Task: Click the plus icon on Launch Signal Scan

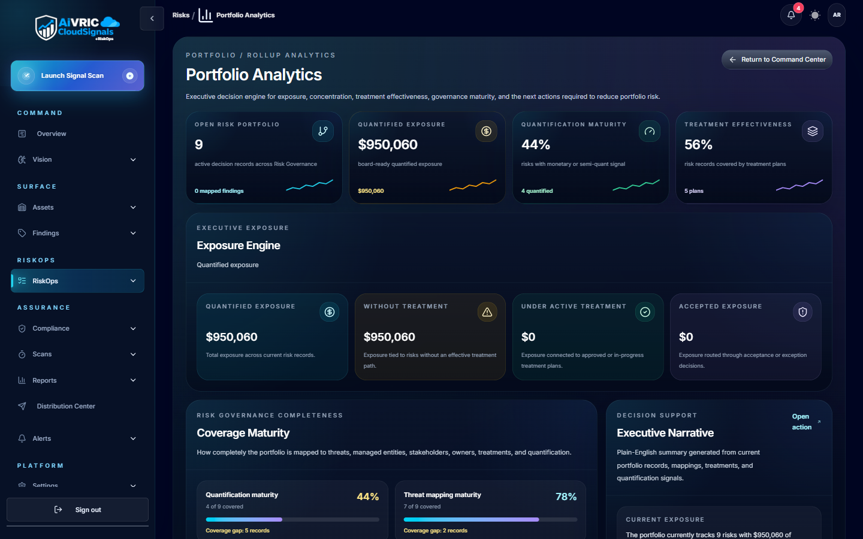Action: 129,75
